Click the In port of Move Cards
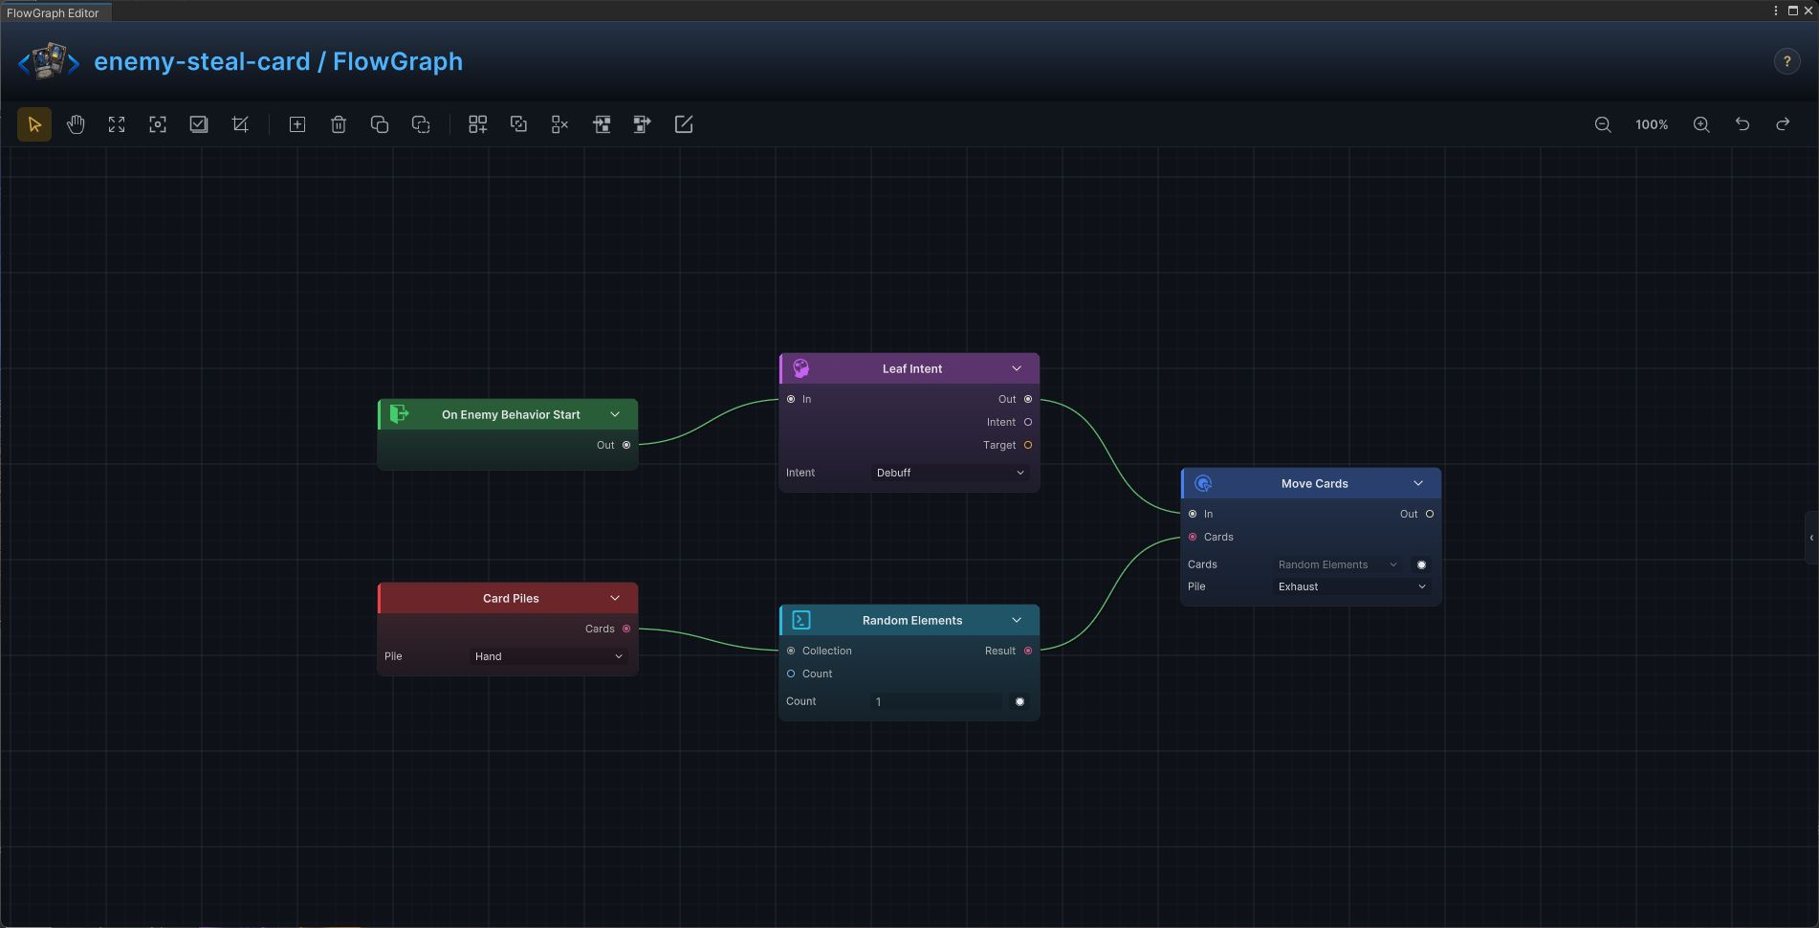This screenshot has height=928, width=1819. (1193, 514)
